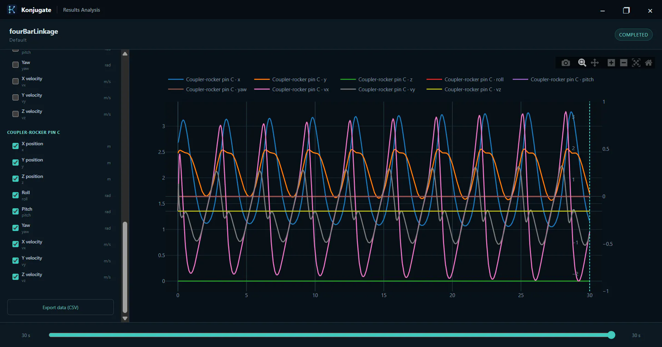
Task: Toggle legend entry Coupler-rocker pin C · roll
Action: point(465,80)
